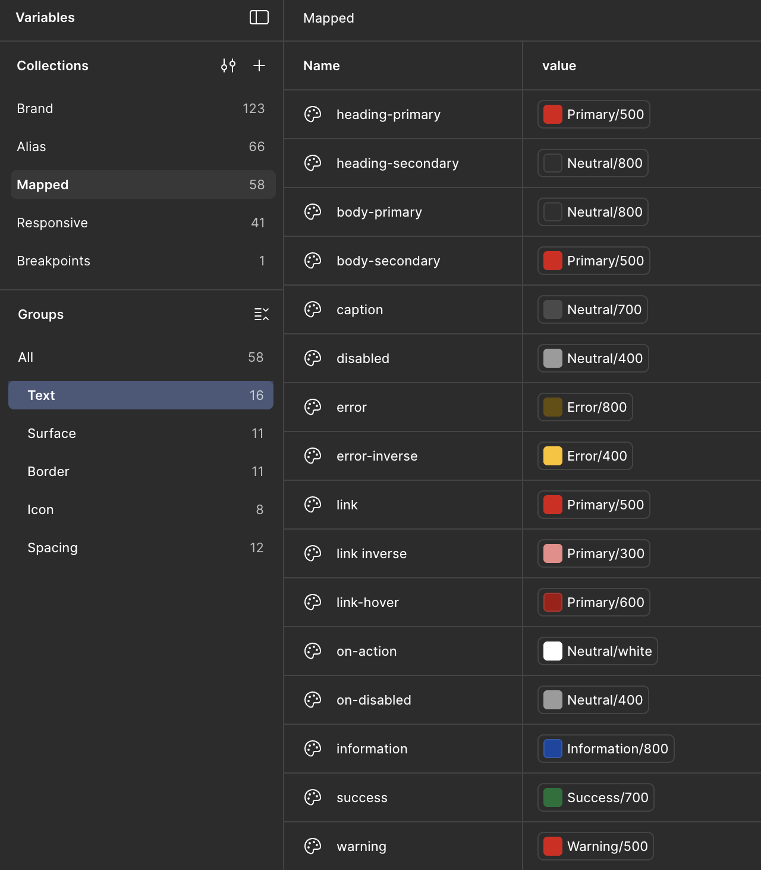Image resolution: width=761 pixels, height=870 pixels.
Task: Click the palette icon beside heading-primary
Action: click(x=313, y=114)
